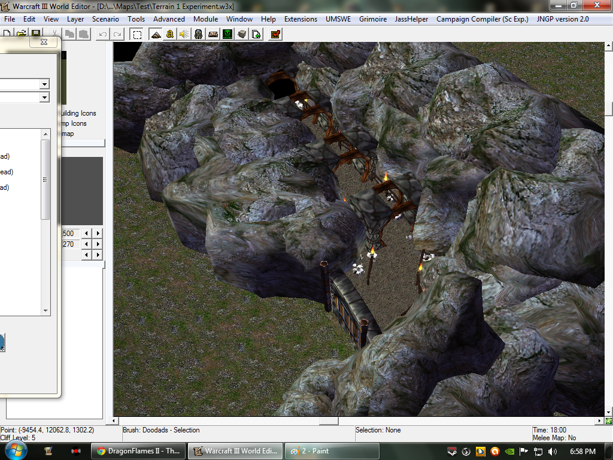Activate the dashed-square Selection Brush tool
Screen dimensions: 613x460
(137, 34)
